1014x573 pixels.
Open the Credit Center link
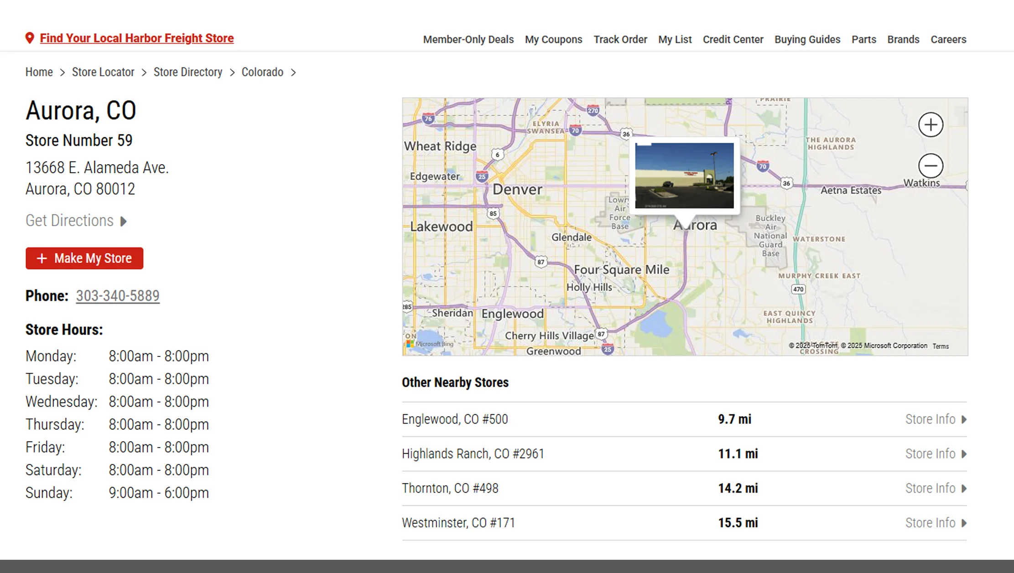pyautogui.click(x=733, y=40)
